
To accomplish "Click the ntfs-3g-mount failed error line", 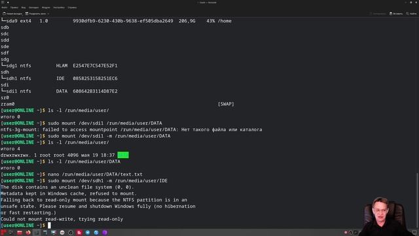I will (x=131, y=130).
